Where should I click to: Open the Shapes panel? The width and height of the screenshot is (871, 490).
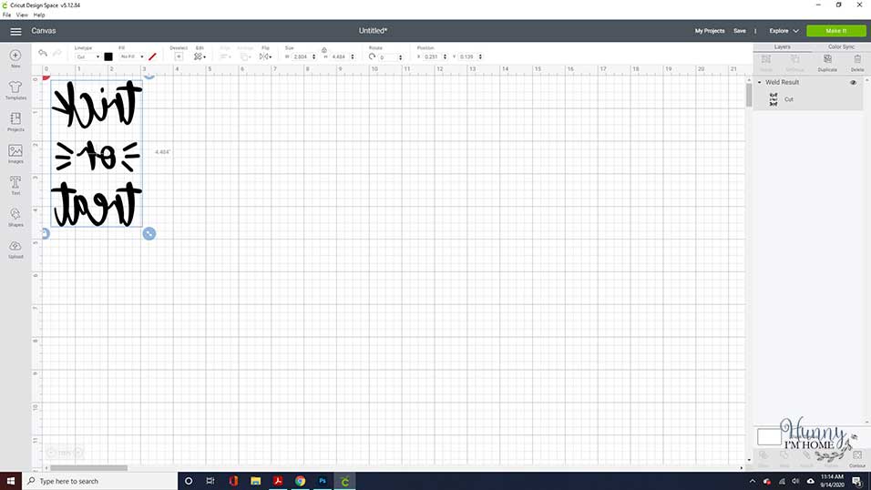coord(15,218)
